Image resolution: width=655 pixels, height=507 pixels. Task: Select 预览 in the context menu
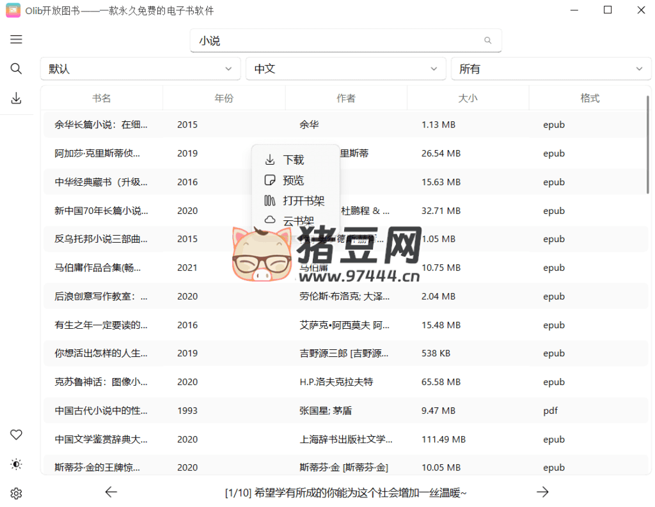pyautogui.click(x=293, y=180)
